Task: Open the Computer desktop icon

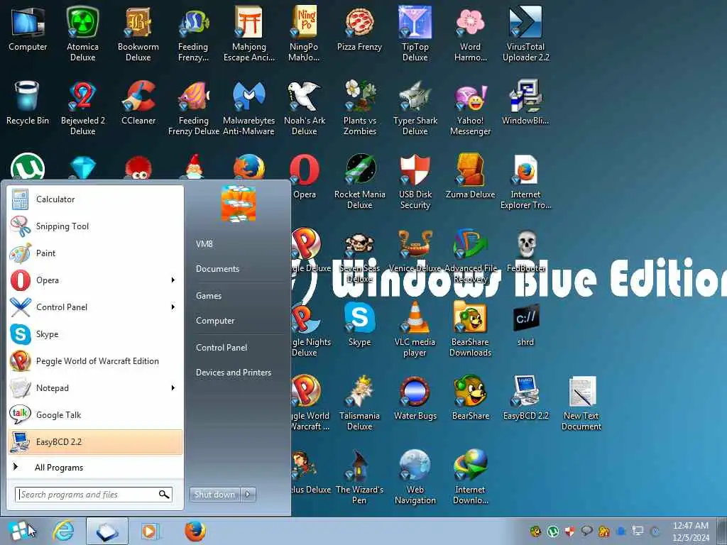Action: click(x=28, y=28)
